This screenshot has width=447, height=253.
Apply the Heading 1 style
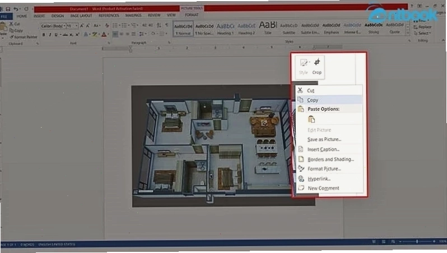(225, 29)
